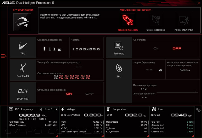Click the T_Sensor N/A row
Viewport: 202px width, 138px height.
[127, 128]
